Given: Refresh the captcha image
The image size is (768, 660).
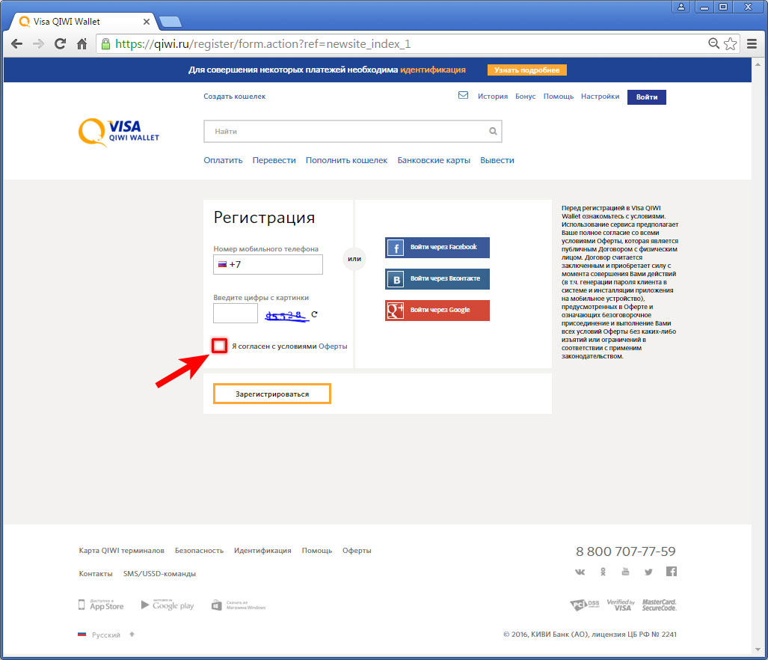Looking at the screenshot, I should 314,314.
